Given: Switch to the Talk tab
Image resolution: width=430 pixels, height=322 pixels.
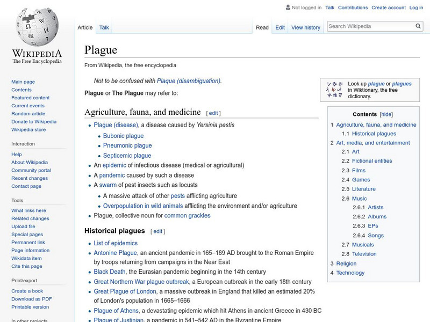Looking at the screenshot, I should 103,27.
